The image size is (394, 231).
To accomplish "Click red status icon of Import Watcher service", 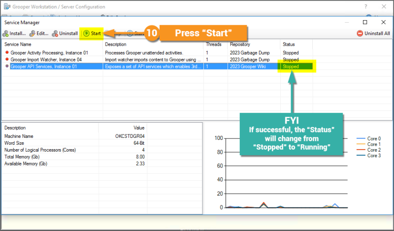I will pos(7,59).
